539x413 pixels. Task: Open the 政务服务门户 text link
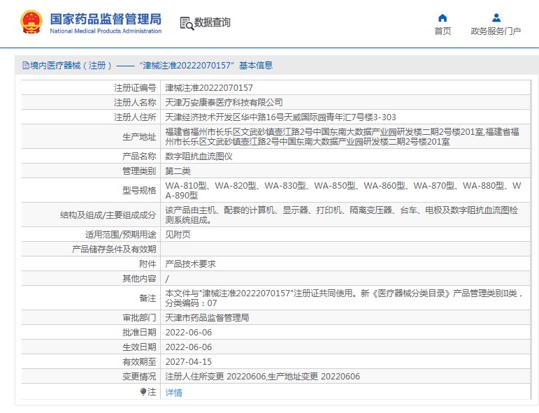(496, 31)
